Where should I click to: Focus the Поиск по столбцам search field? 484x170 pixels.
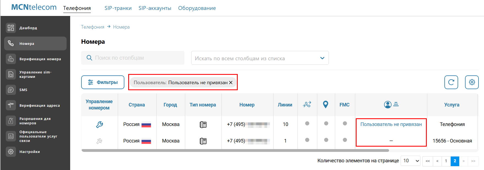[x=133, y=58]
